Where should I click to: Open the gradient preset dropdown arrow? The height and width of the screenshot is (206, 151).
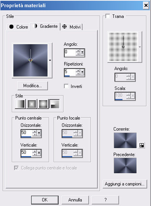pos(50,60)
